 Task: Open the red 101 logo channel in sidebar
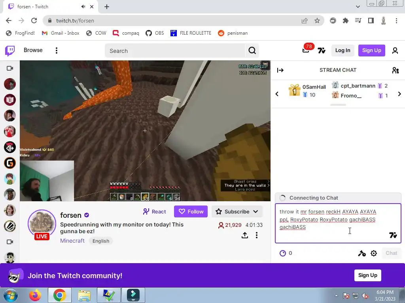[10, 100]
